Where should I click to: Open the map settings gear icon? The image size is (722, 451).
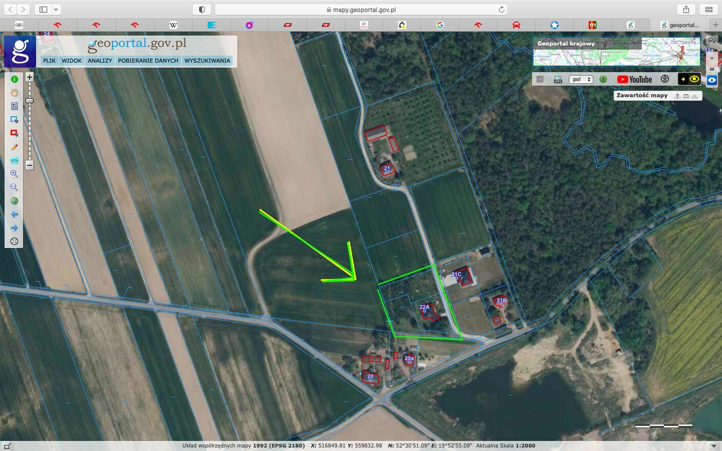(712, 40)
